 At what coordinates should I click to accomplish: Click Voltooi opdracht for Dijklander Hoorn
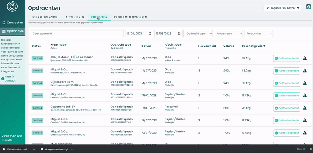point(287,83)
